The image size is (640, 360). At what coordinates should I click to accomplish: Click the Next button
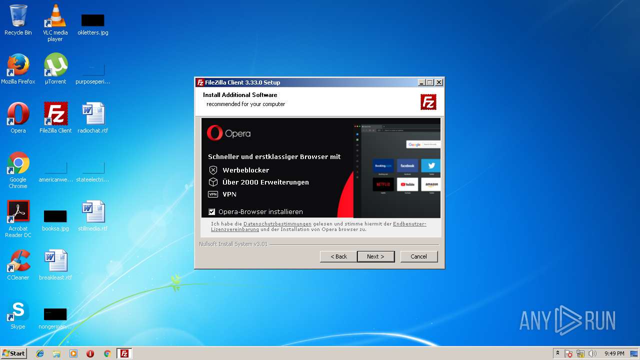click(x=375, y=256)
